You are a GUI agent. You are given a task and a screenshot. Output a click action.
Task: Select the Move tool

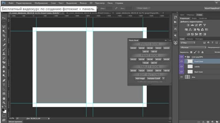pos(4,18)
